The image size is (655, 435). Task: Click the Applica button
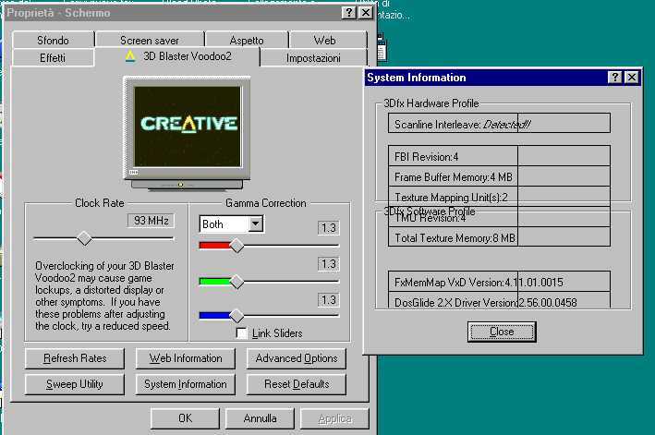pos(334,418)
